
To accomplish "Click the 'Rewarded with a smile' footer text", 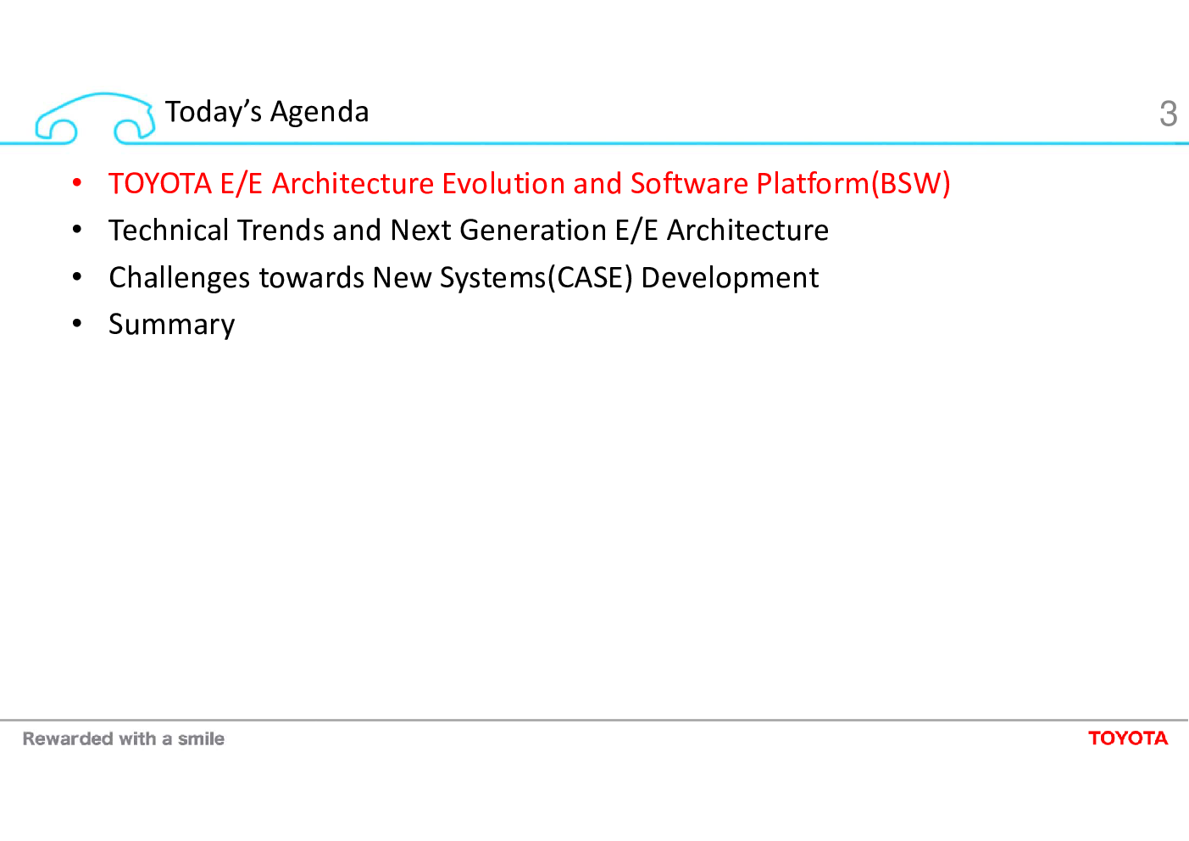I will pyautogui.click(x=124, y=738).
